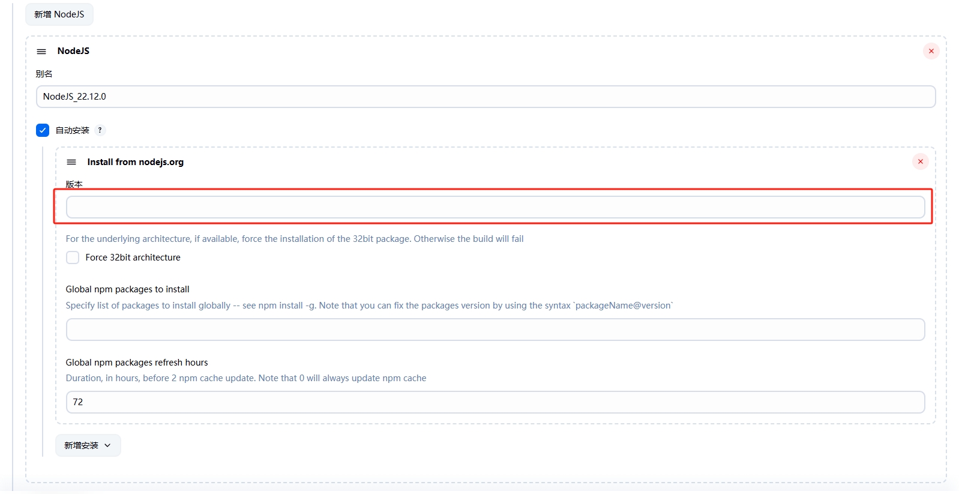959x494 pixels.
Task: Click the Install from nodejs.org heading
Action: point(135,162)
